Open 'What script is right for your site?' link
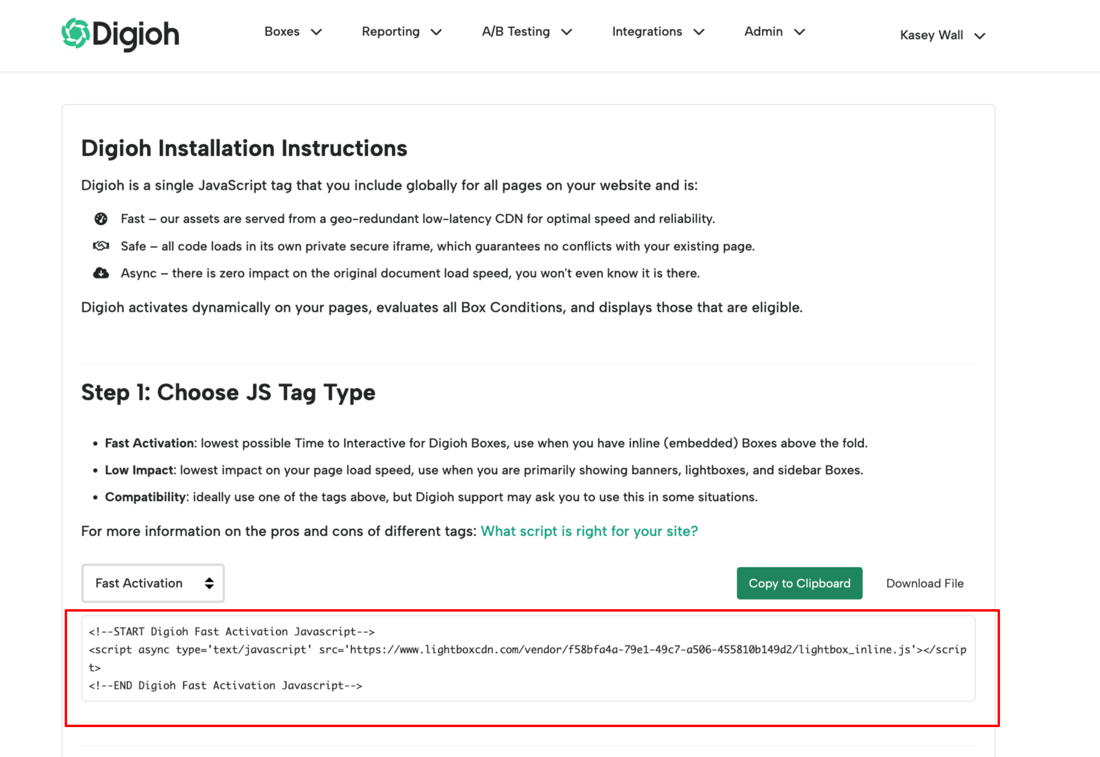Image resolution: width=1100 pixels, height=757 pixels. [589, 531]
